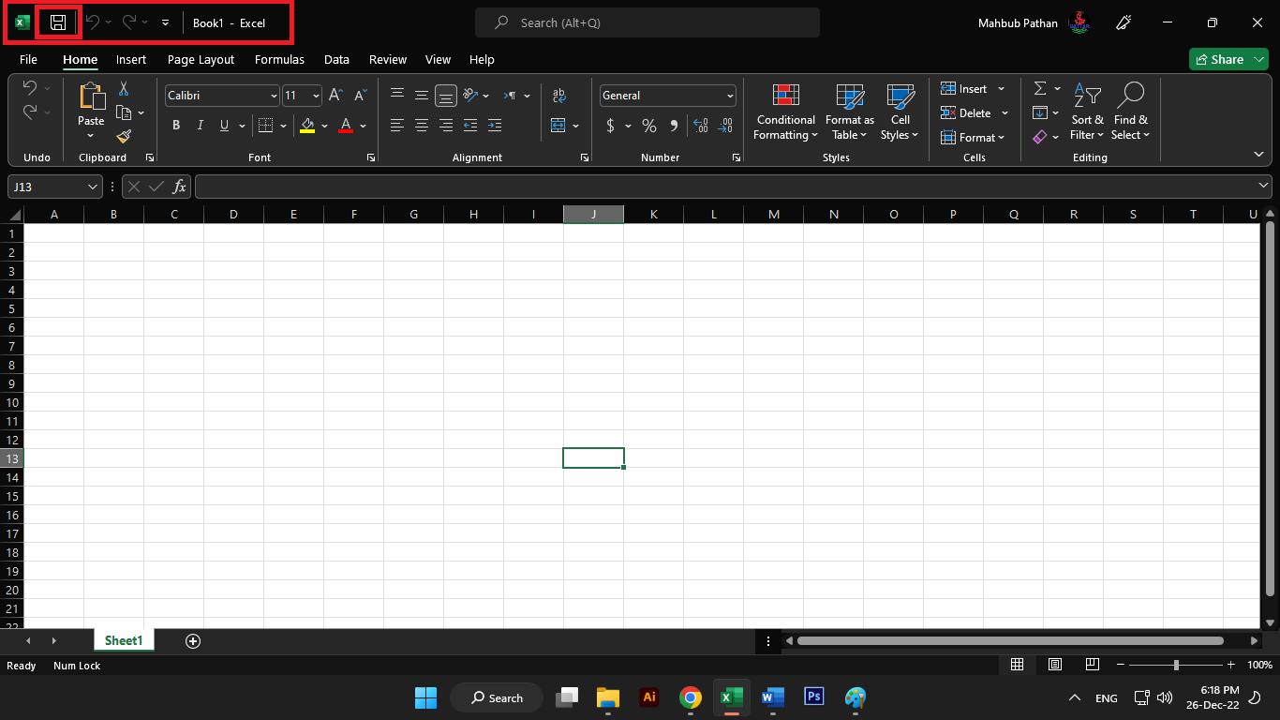Switch to Page Layout tab
This screenshot has height=720, width=1280.
tap(201, 59)
